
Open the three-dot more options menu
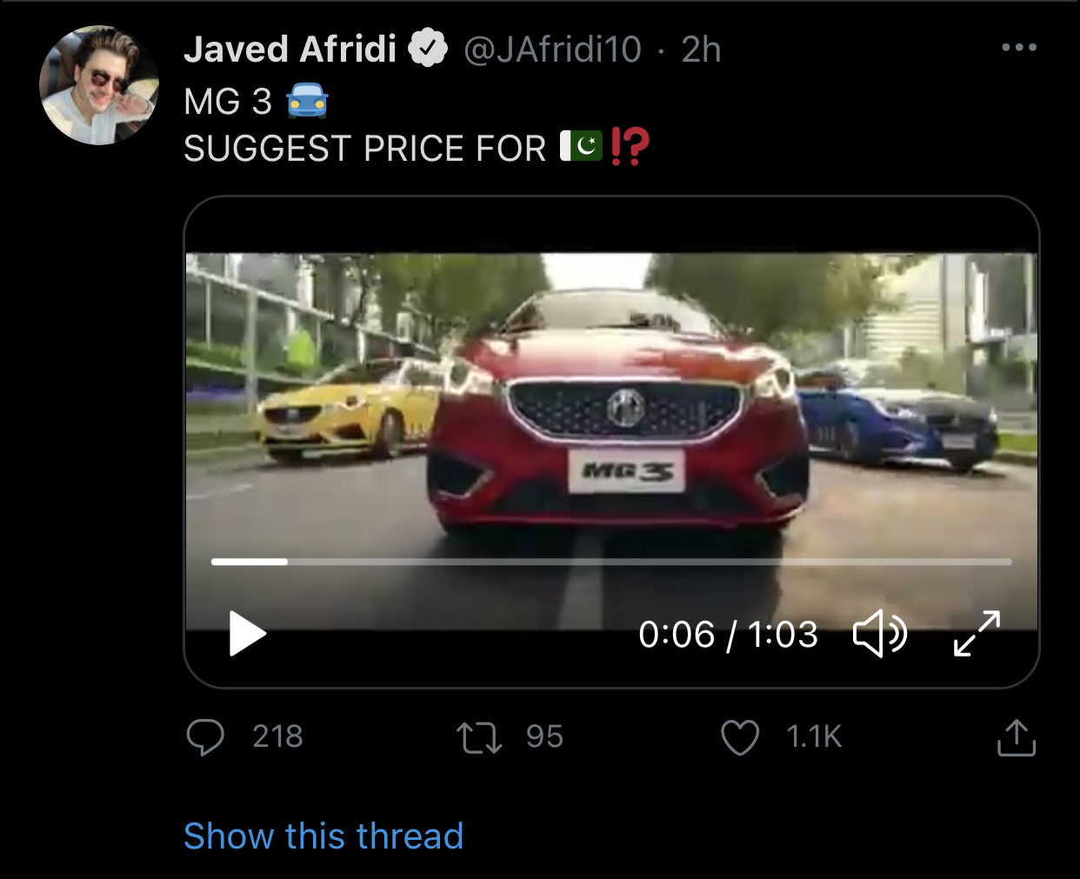(1019, 47)
